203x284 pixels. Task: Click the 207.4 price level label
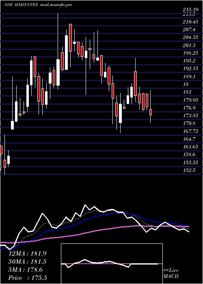[189, 30]
